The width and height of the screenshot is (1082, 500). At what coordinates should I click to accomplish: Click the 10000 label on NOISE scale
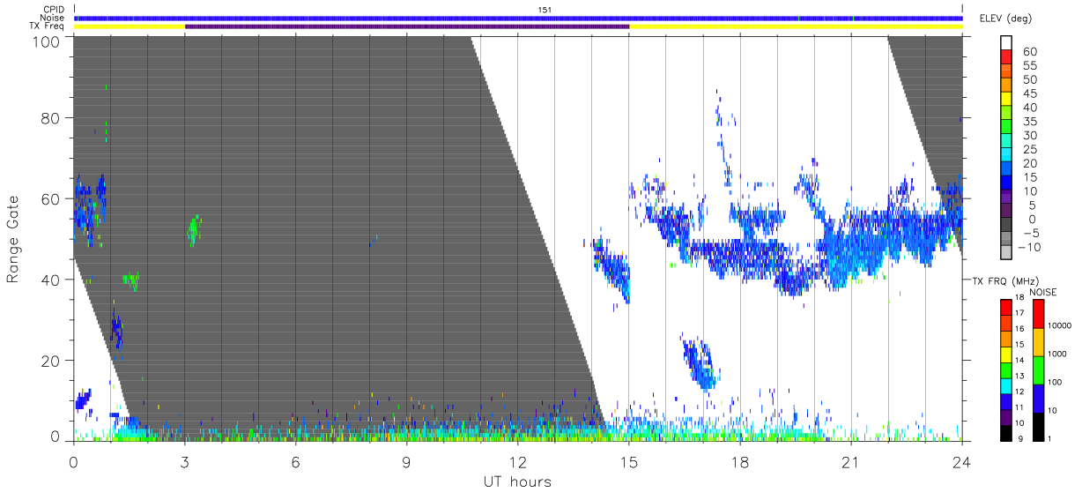pos(1060,325)
